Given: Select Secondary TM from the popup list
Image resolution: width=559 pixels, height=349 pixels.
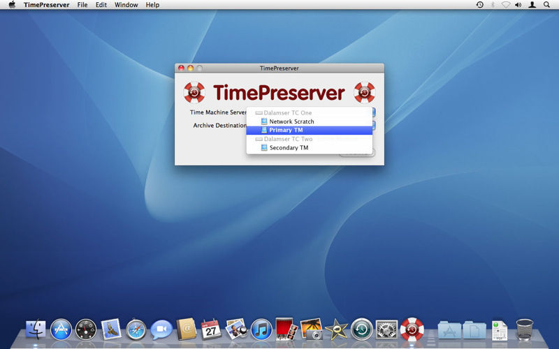Looking at the screenshot, I should coord(310,147).
